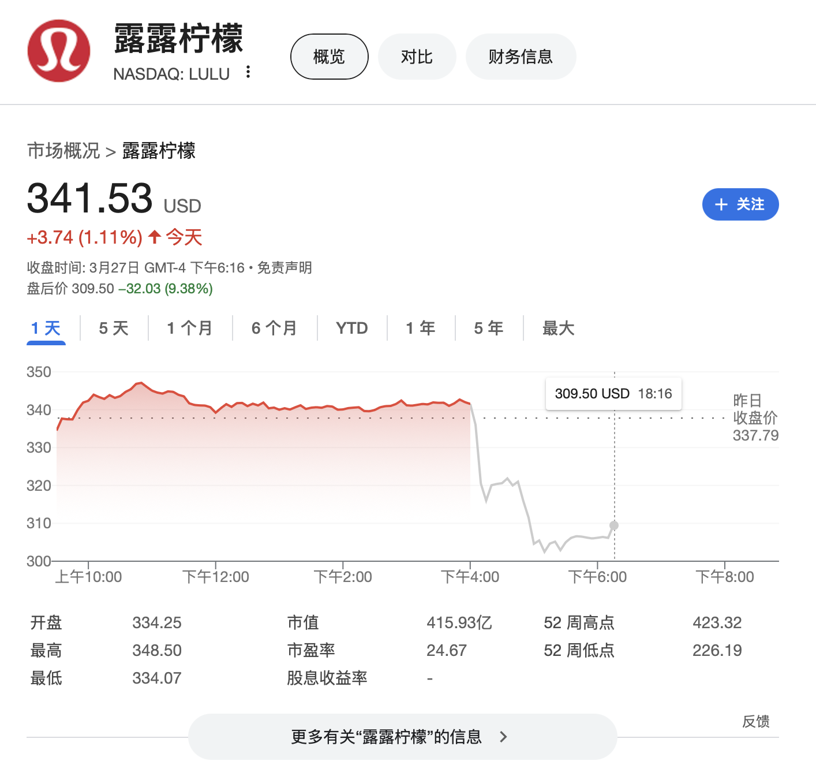The width and height of the screenshot is (816, 776).
Task: Click the 309.50 USD price tooltip
Action: 613,393
